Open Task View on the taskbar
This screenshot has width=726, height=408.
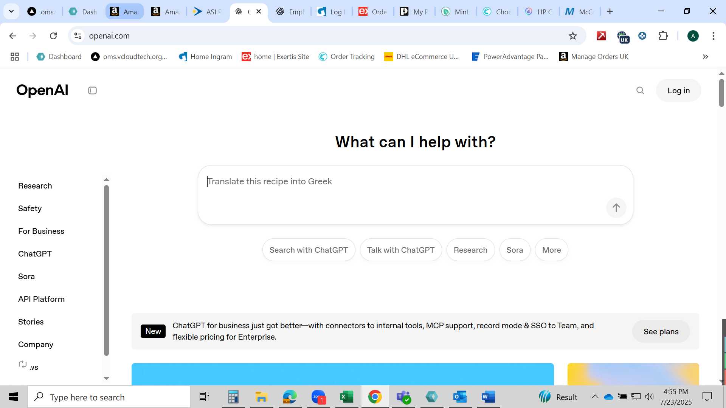tap(204, 397)
